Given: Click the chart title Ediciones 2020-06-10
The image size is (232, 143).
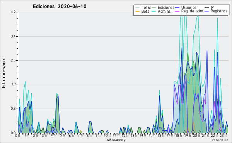Looking at the screenshot, I should tap(60, 7).
